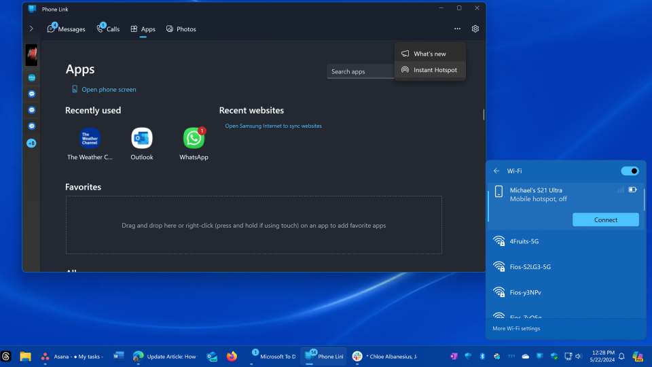
Task: Open Outlook from the taskbar
Action: pos(212,356)
